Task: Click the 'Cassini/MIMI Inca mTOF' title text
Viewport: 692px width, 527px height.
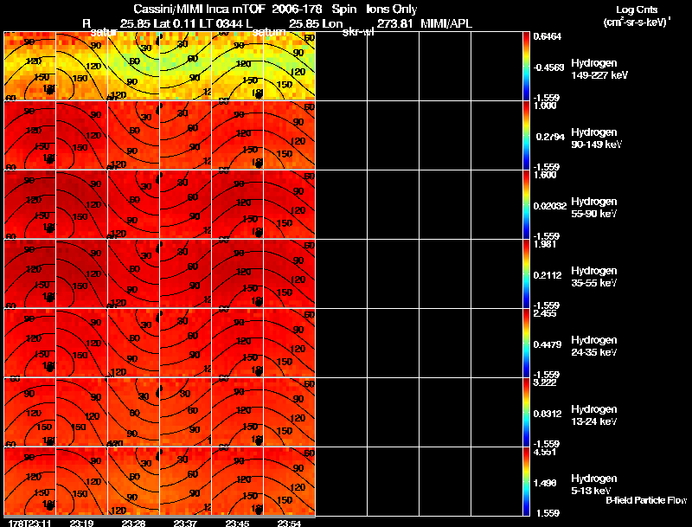Action: (x=199, y=9)
